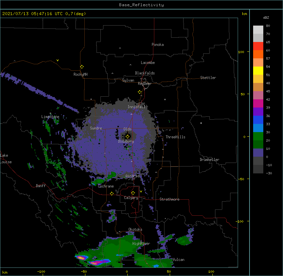Click the 50 km tick on the bottom axis

169,272
